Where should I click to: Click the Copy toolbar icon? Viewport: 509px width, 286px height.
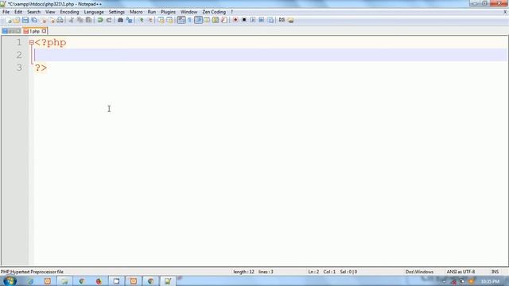[80, 20]
